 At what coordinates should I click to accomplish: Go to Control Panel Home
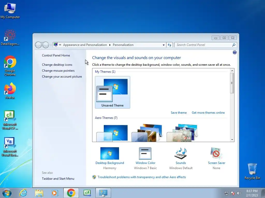point(56,55)
